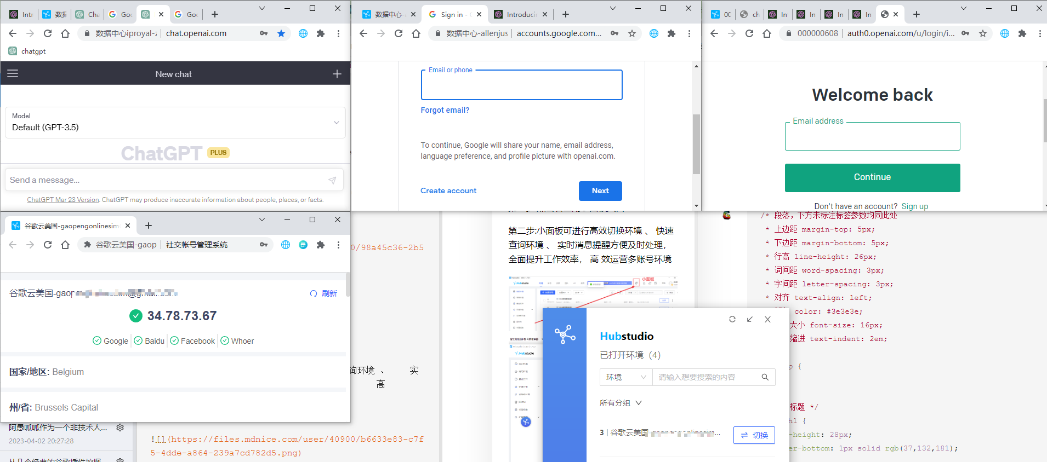Click the teal extension icon in the 谷歌云美国 window
The height and width of the screenshot is (462, 1047).
tap(303, 245)
